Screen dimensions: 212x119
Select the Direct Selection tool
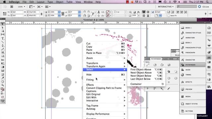coord(2,27)
